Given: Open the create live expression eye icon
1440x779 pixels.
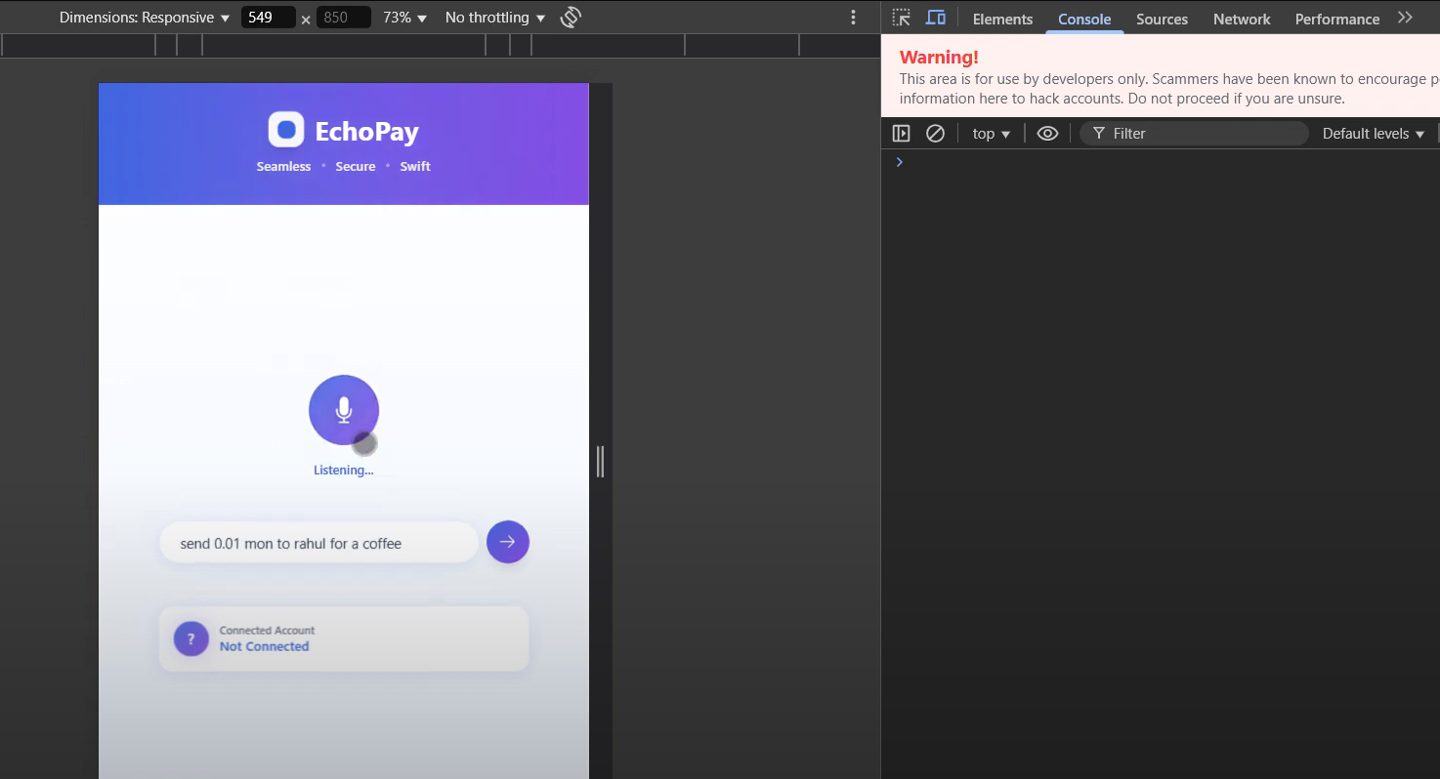Looking at the screenshot, I should pos(1047,133).
